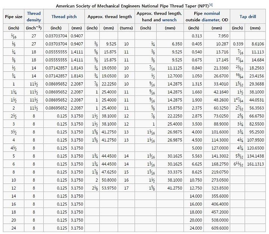Select cell value 0.313
Viewport: 269px width, 234px height.
coord(197,36)
